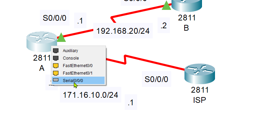
Task: Click green link status triangle near router A
Action: click(x=61, y=37)
